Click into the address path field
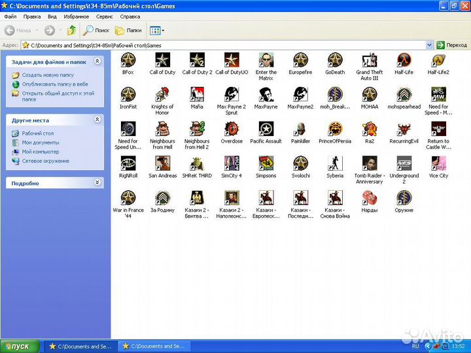 225,45
